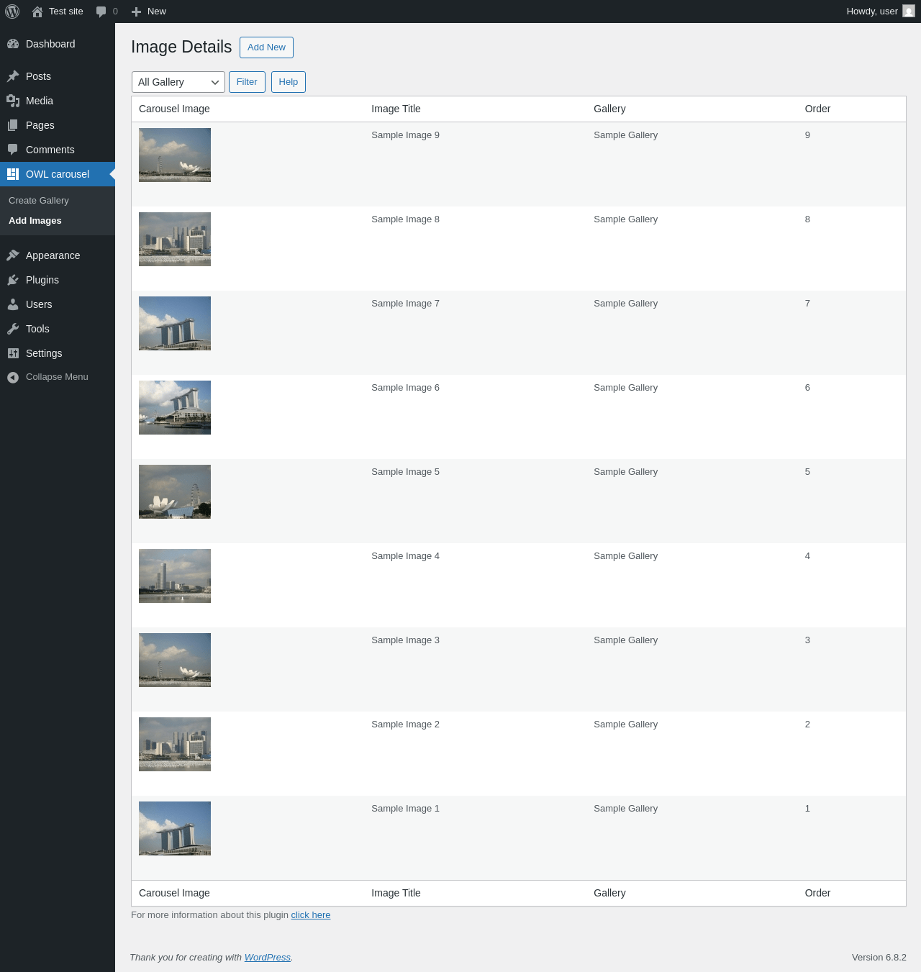
Task: Follow the 'click here' plugin link
Action: [x=311, y=915]
